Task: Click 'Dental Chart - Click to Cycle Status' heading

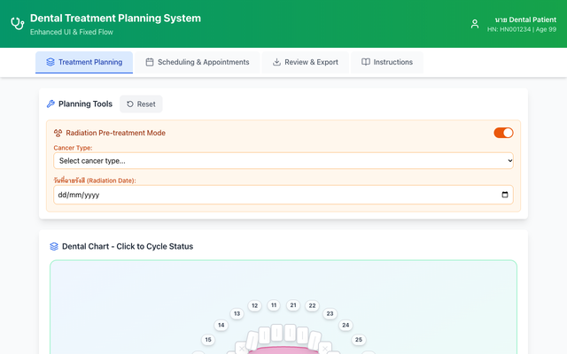Action: [x=128, y=246]
